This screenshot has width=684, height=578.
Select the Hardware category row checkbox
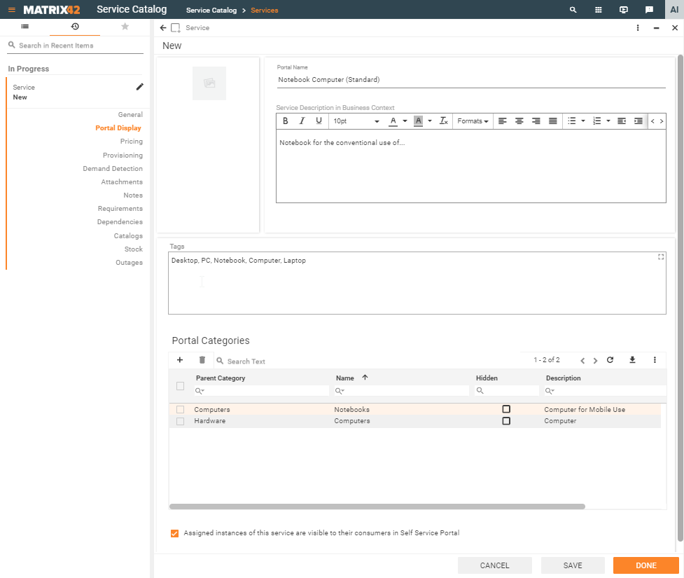tap(180, 420)
